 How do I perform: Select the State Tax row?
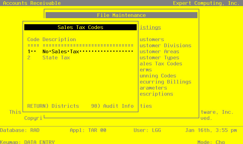[x=49, y=57]
